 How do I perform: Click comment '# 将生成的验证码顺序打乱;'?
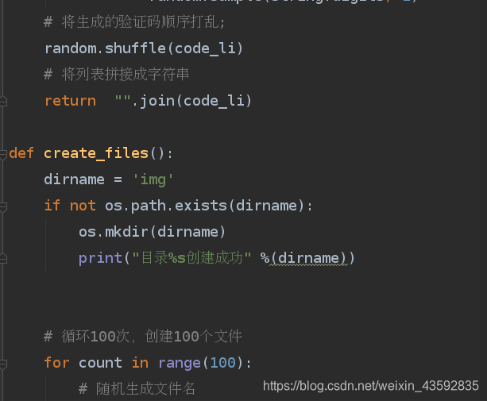pos(134,22)
